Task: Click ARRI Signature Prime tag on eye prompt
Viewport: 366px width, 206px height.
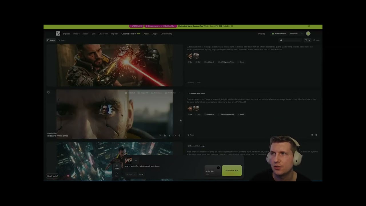Action: (226, 114)
